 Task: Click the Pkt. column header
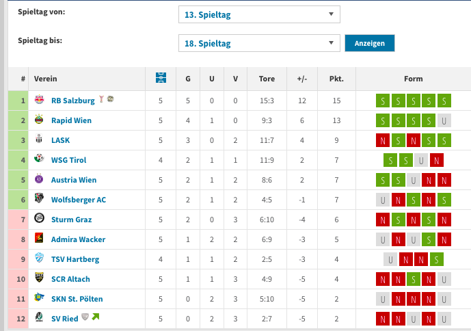(x=336, y=79)
